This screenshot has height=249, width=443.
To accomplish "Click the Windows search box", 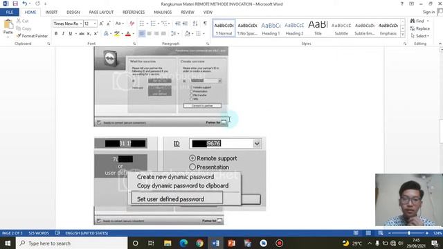I will (x=72, y=243).
